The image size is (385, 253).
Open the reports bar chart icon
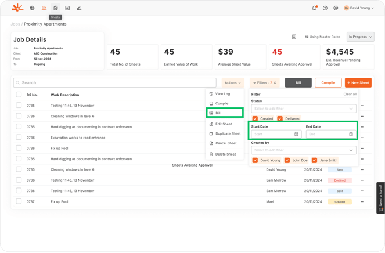(x=79, y=8)
